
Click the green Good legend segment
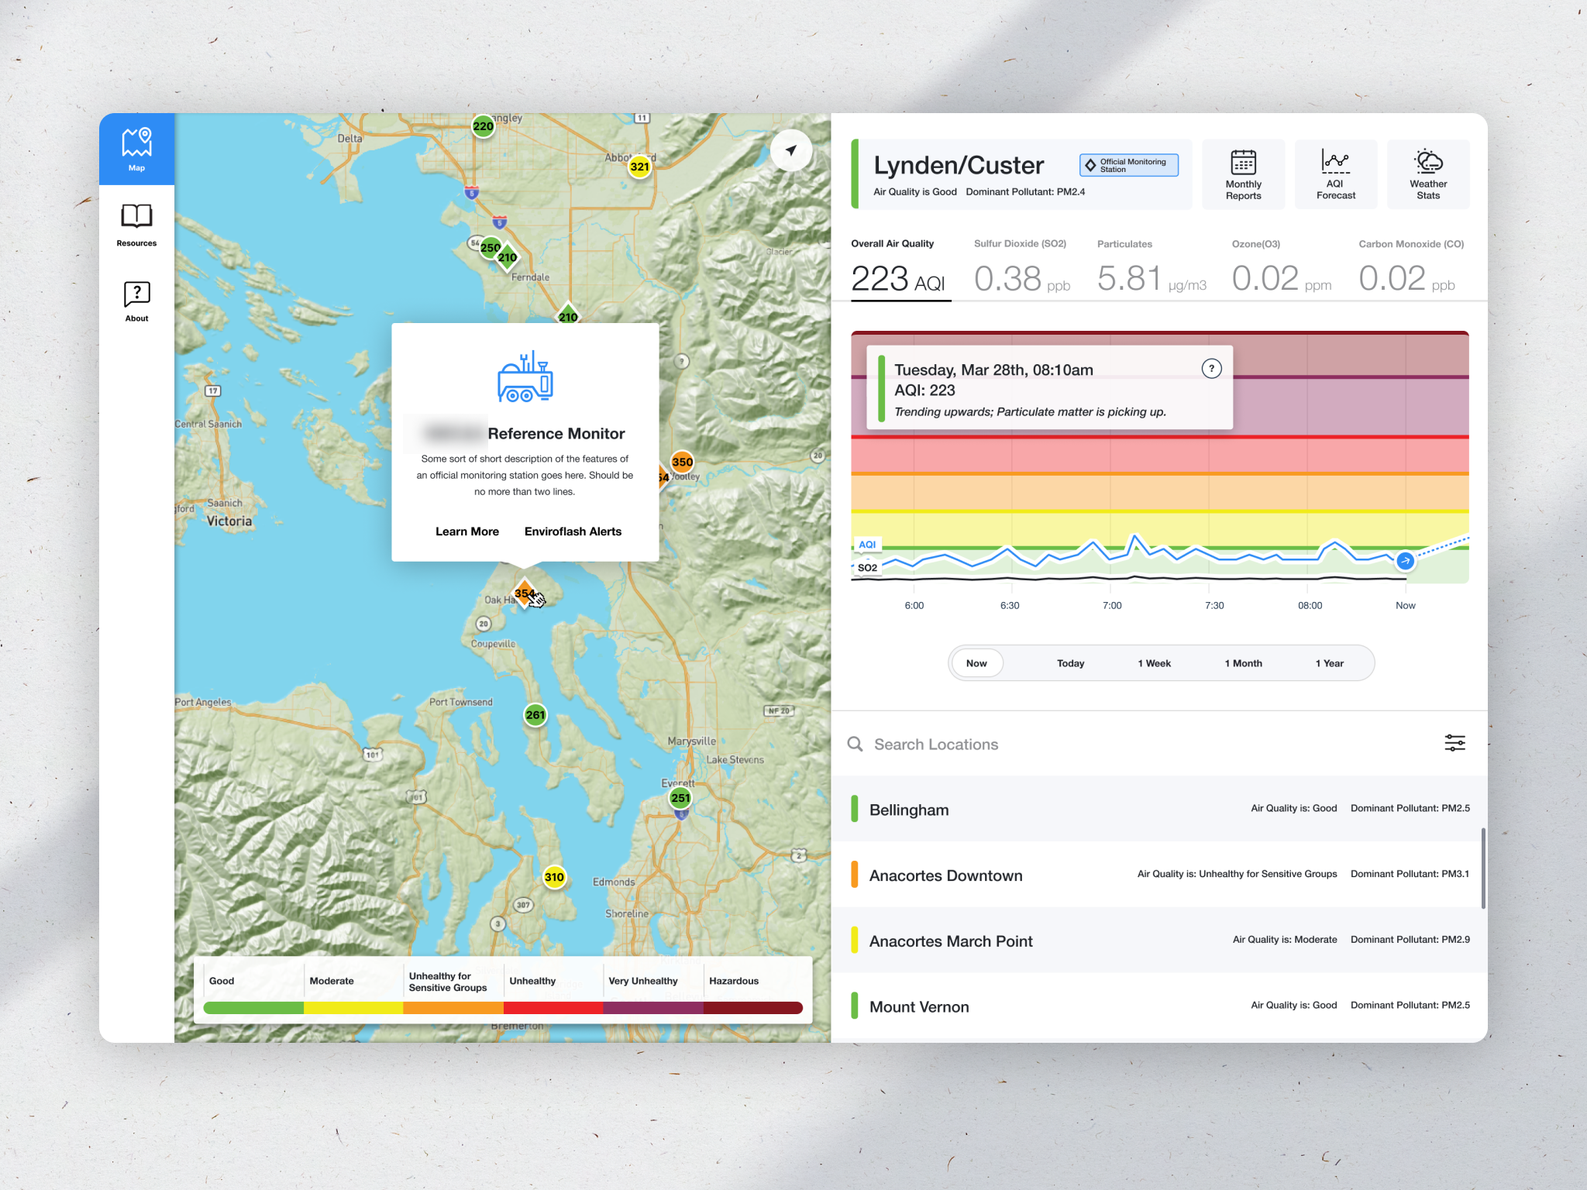[x=253, y=1008]
